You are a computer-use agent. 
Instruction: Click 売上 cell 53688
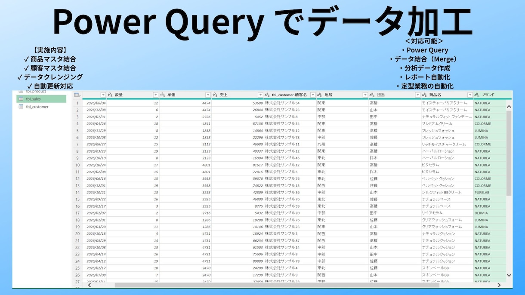(238, 103)
